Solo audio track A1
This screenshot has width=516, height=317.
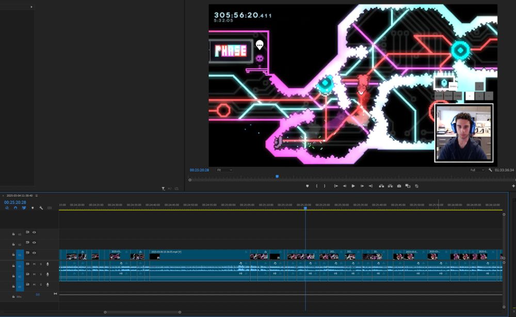pos(41,264)
